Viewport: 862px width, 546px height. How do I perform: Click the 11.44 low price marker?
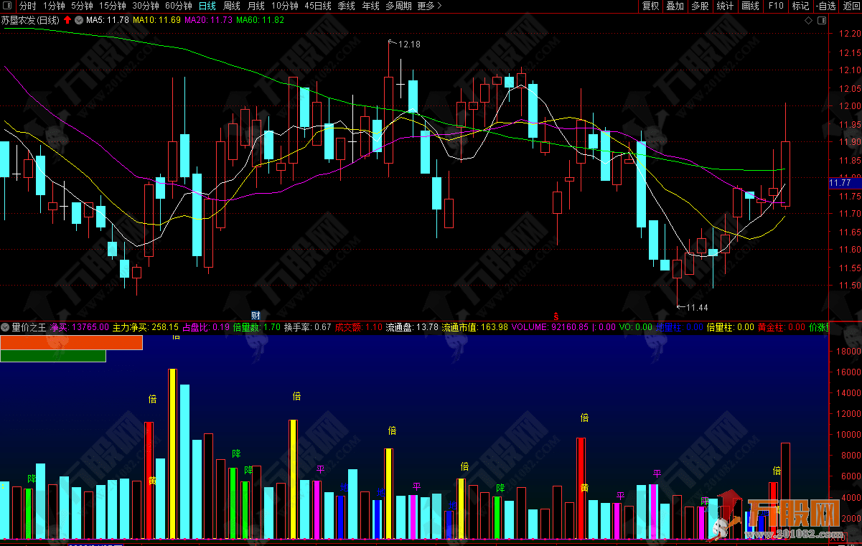(x=697, y=308)
